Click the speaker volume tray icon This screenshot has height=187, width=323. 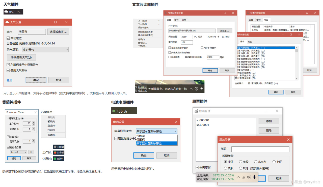[249, 177]
